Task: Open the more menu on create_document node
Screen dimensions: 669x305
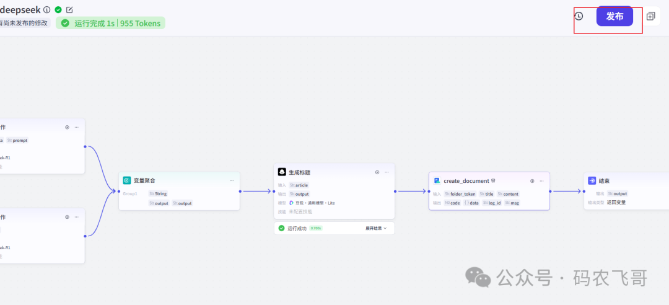Action: click(541, 180)
